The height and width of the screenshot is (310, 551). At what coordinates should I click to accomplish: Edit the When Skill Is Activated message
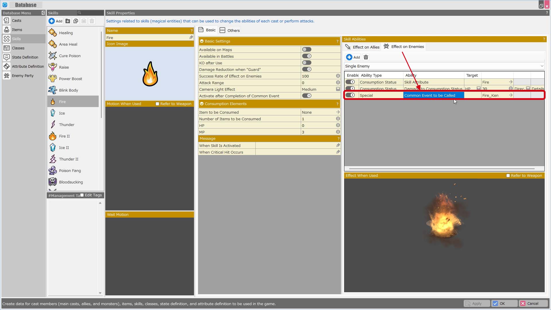pos(338,145)
